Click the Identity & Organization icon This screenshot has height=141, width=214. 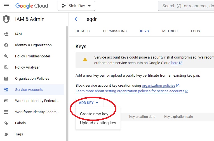[x=6, y=45]
